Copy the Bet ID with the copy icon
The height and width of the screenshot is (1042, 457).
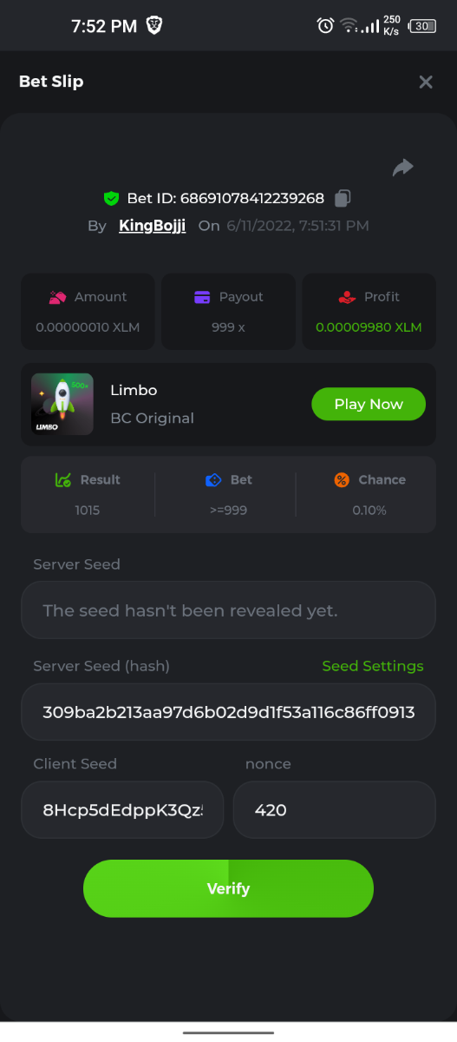pyautogui.click(x=343, y=198)
